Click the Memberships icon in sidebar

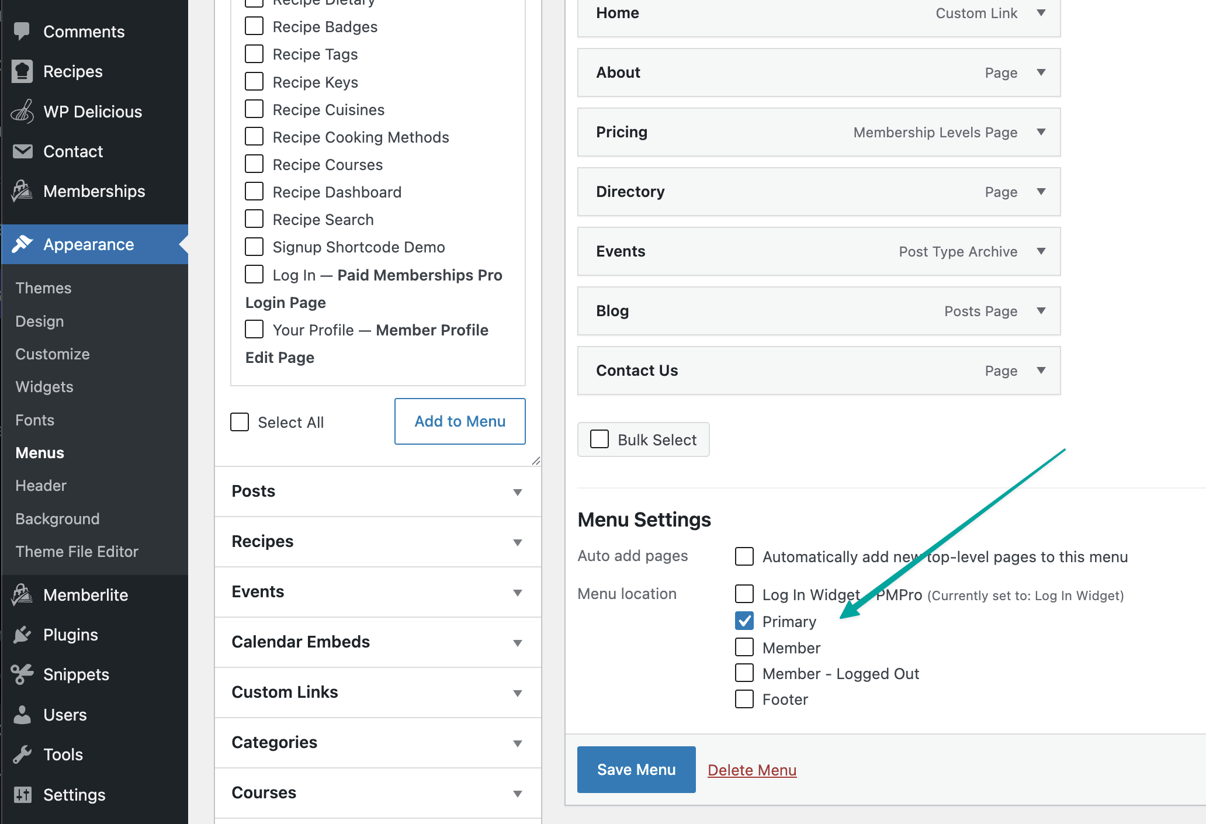click(x=22, y=191)
